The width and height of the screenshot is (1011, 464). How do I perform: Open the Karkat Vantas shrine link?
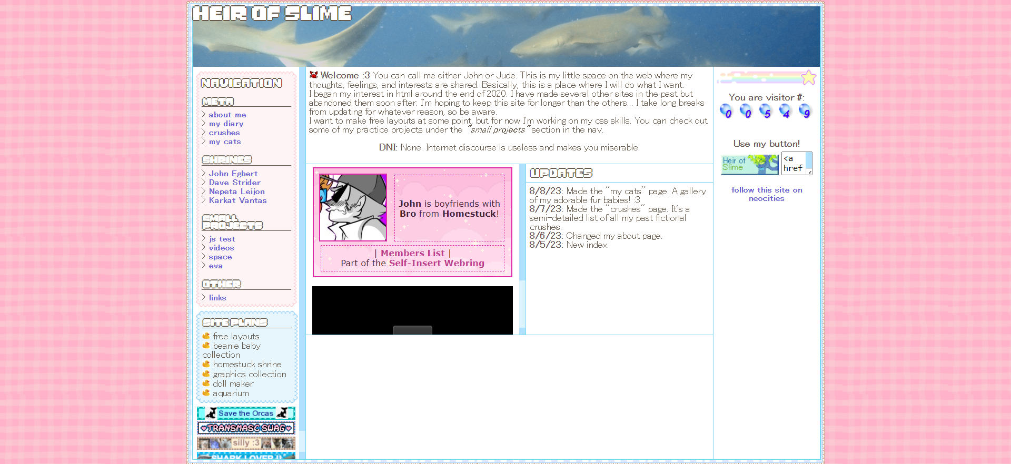point(238,200)
